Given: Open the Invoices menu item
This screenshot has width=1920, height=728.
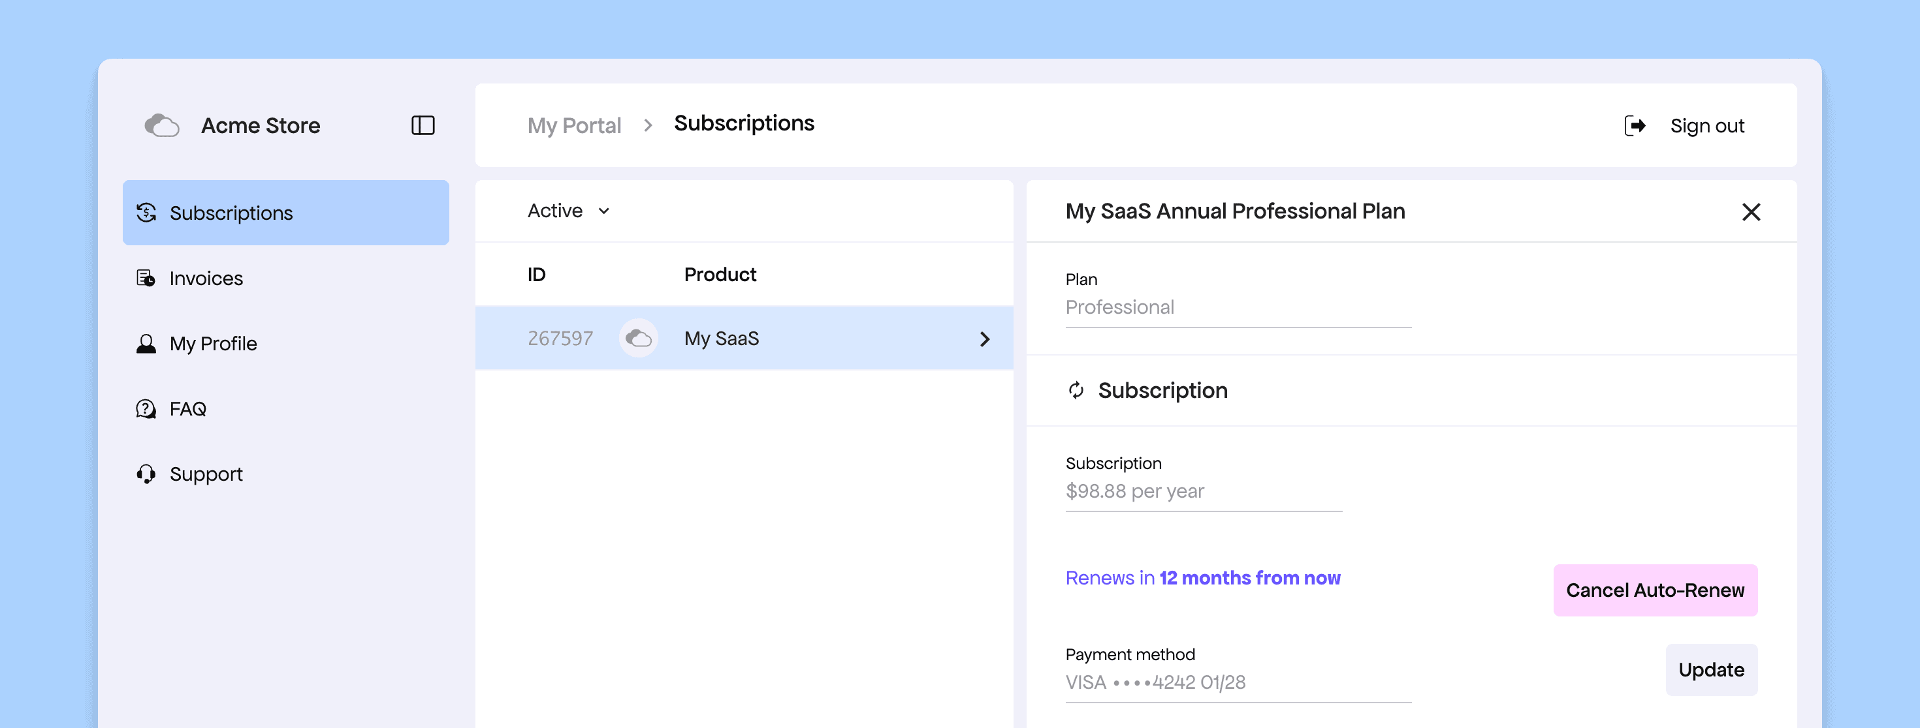Looking at the screenshot, I should click(x=206, y=279).
